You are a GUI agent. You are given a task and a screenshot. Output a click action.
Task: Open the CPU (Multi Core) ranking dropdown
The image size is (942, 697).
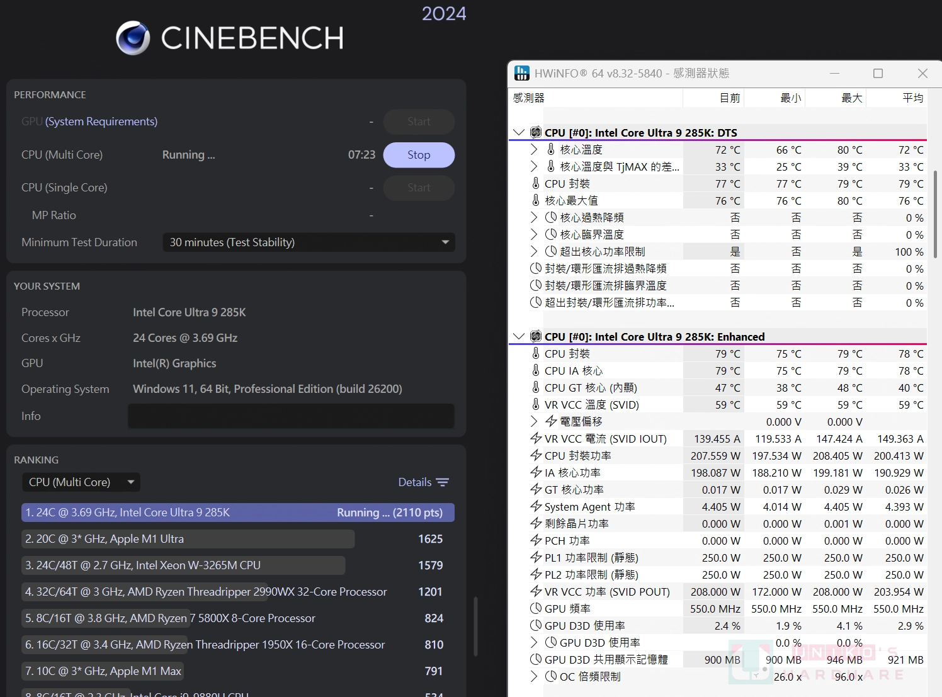pos(81,482)
